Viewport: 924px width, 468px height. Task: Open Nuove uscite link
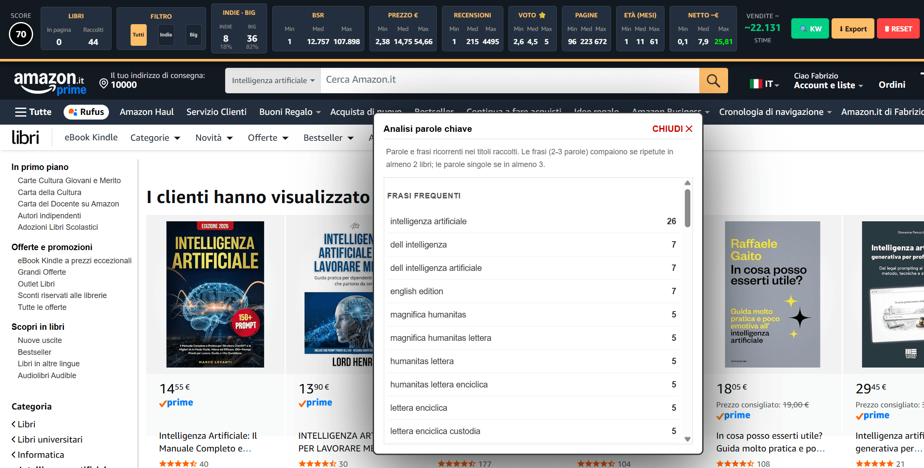pyautogui.click(x=40, y=340)
